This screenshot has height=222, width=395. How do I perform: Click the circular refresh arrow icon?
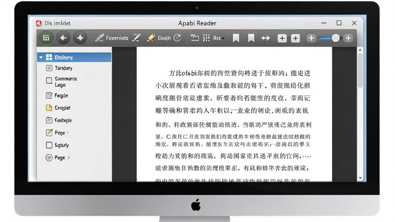[177, 38]
